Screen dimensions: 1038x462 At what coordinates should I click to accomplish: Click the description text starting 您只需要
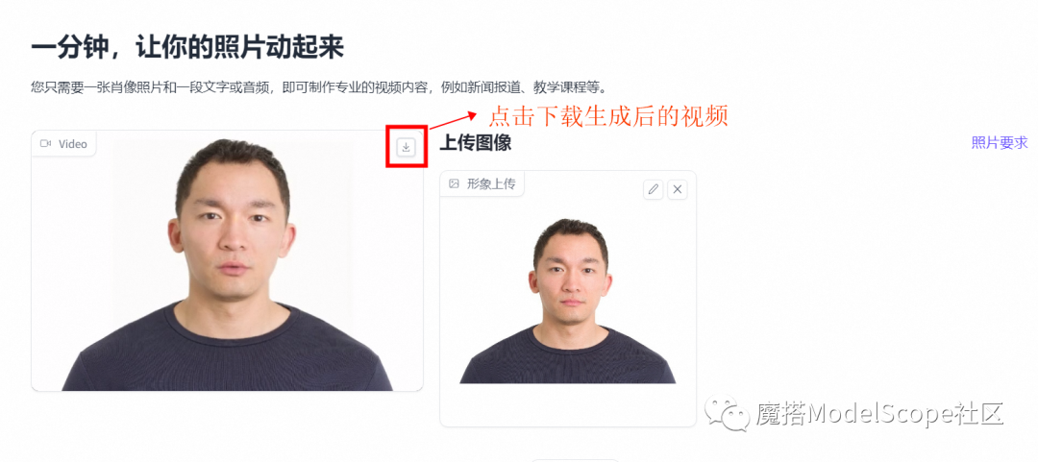319,87
